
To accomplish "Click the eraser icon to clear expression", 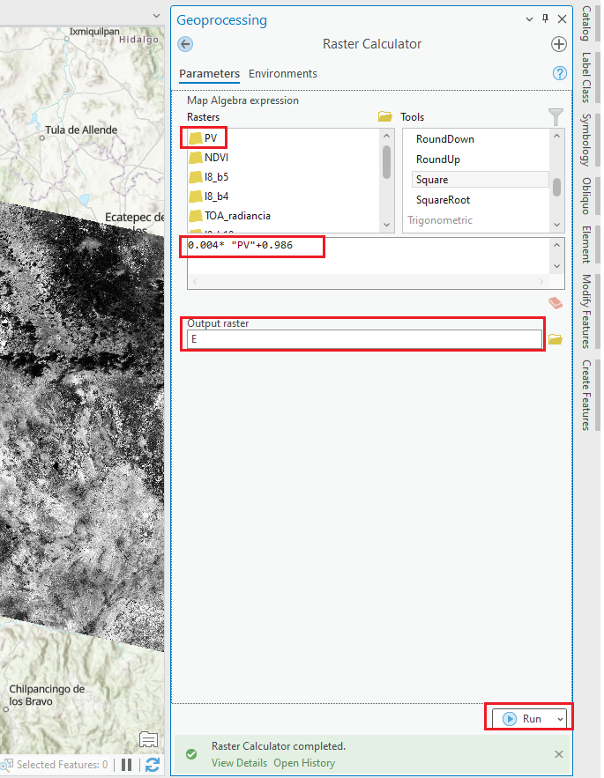I will point(555,303).
